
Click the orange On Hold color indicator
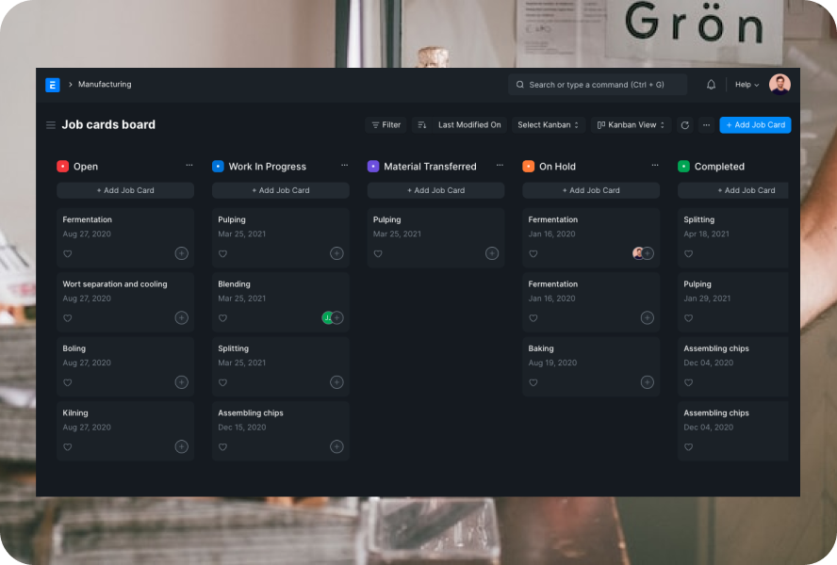(528, 167)
